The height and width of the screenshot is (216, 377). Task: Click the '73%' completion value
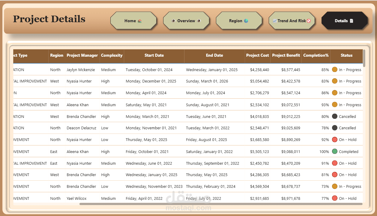(x=325, y=186)
